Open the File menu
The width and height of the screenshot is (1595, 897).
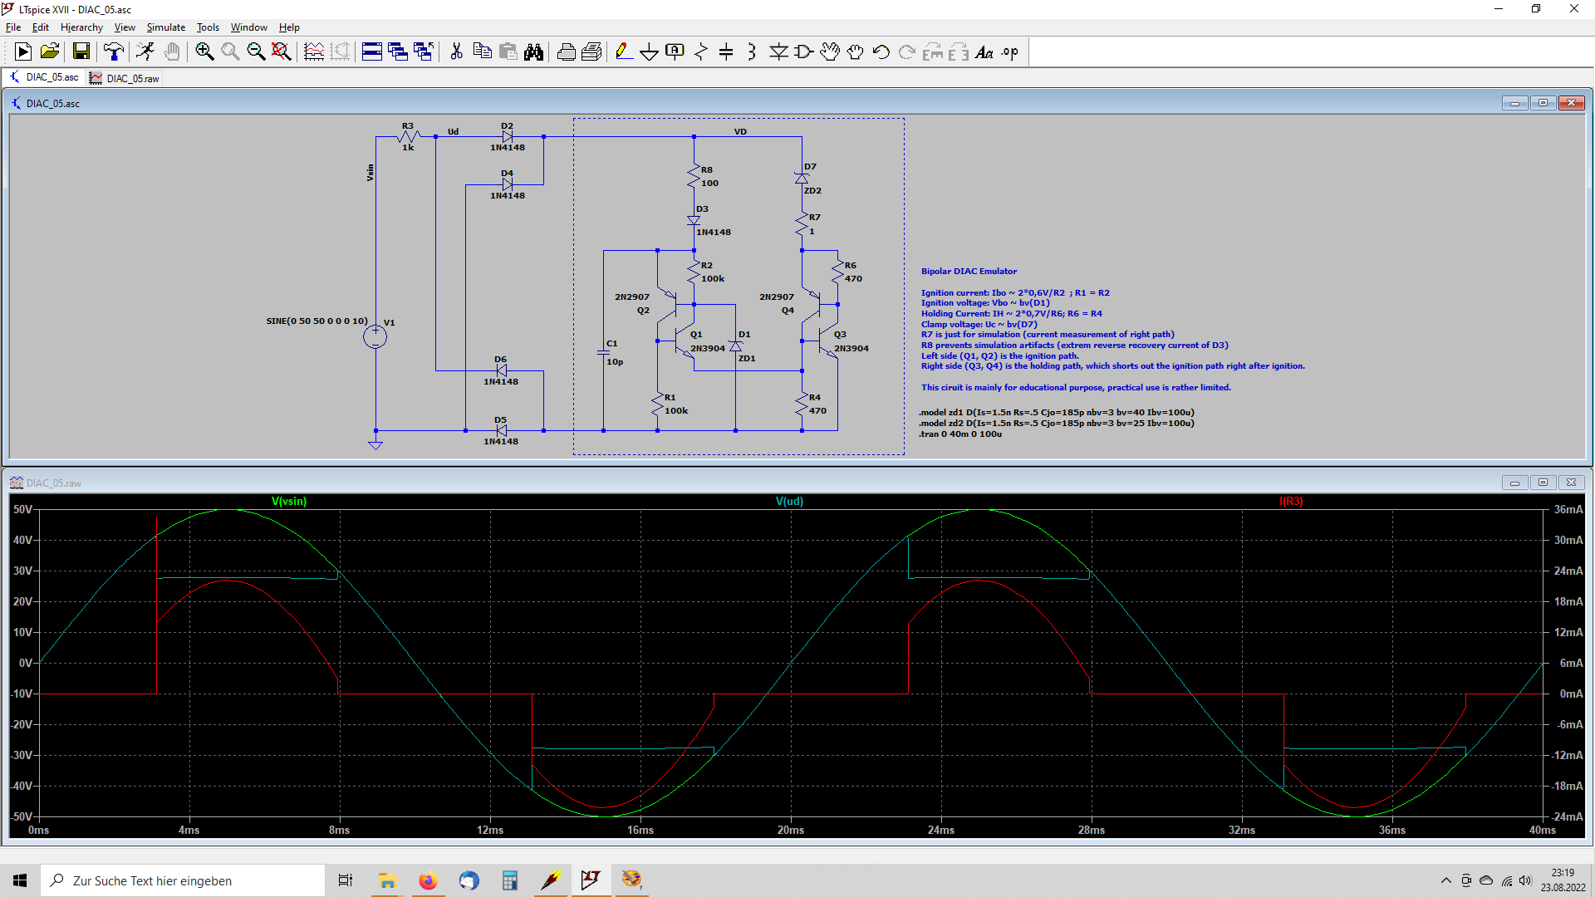point(13,27)
